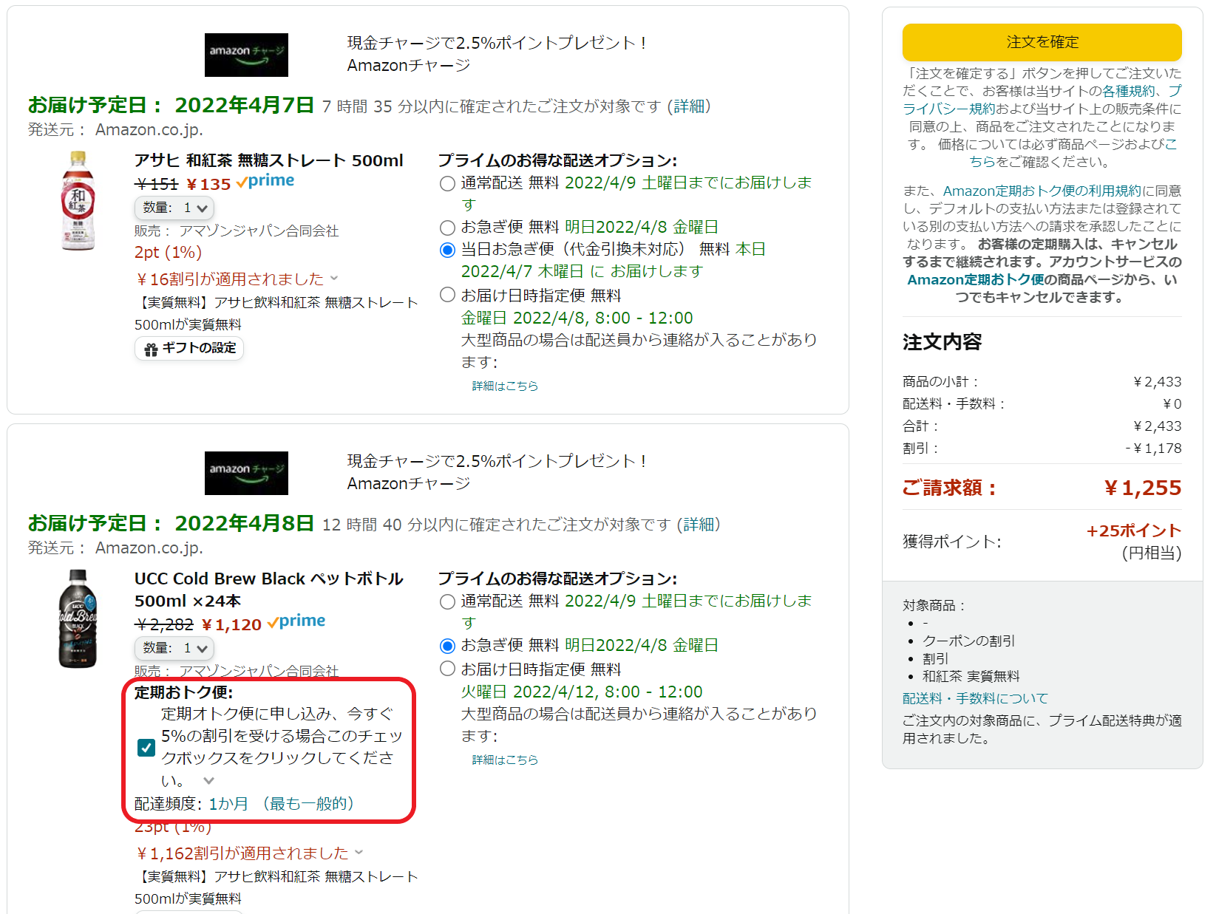Open bold Amazon定期おトク便 product page link
This screenshot has height=914, width=1216.
pos(975,279)
